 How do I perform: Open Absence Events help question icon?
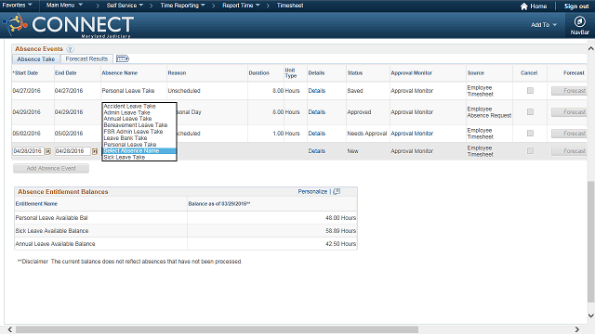point(71,49)
